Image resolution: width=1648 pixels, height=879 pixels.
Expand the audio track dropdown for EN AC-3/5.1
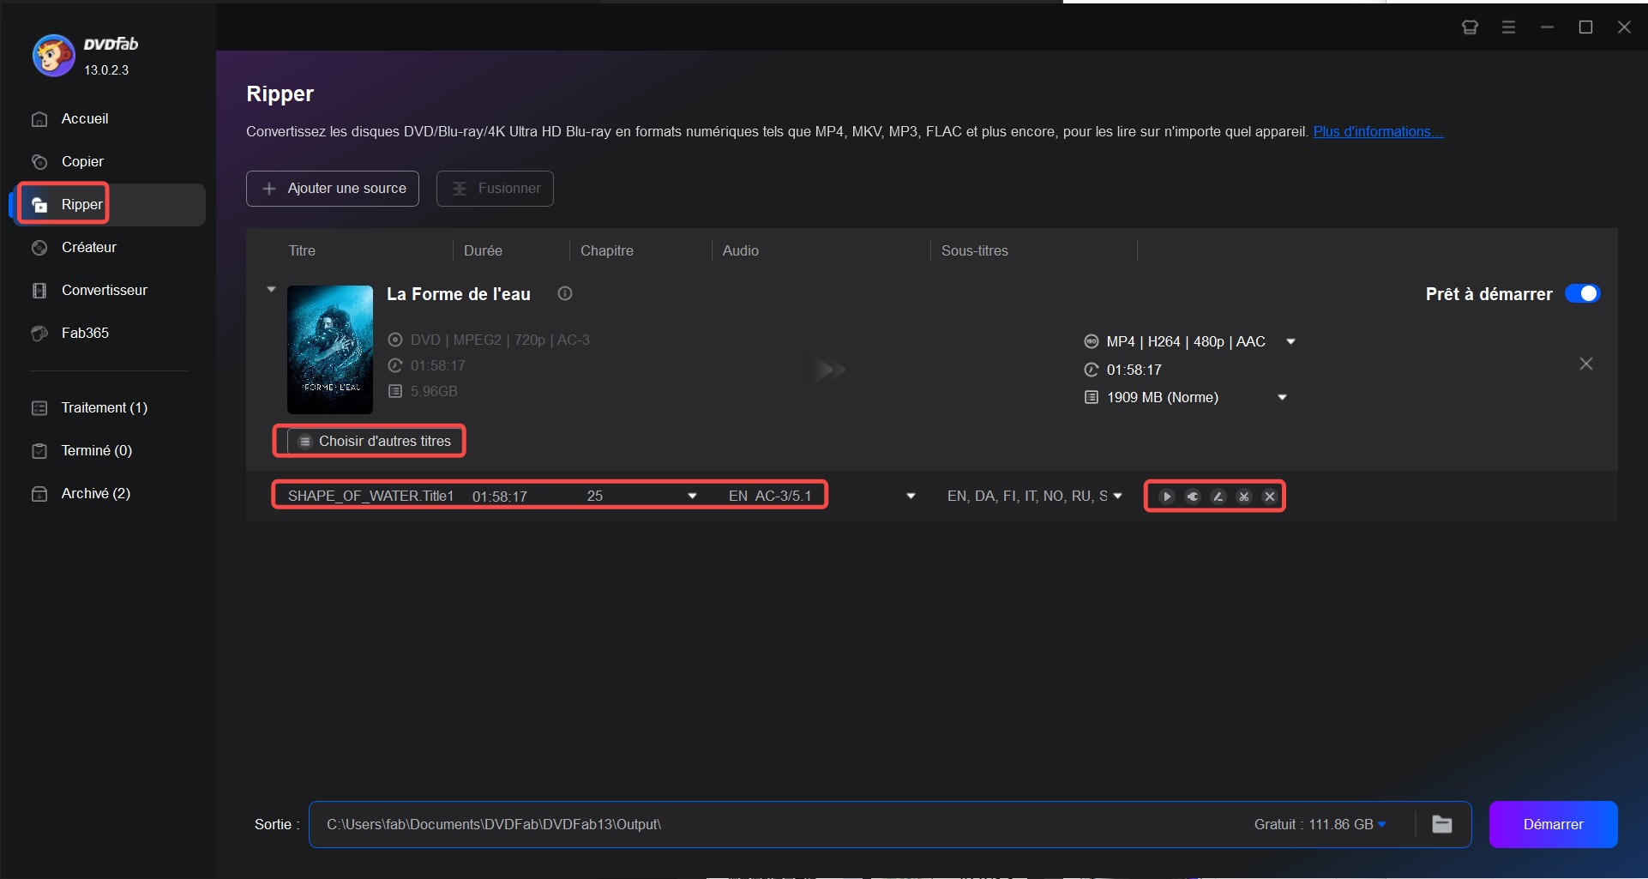(911, 496)
